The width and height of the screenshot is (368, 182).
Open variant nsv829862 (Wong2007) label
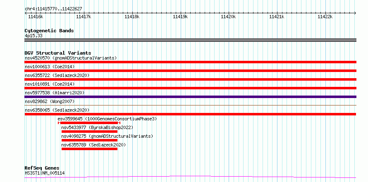(x=50, y=101)
